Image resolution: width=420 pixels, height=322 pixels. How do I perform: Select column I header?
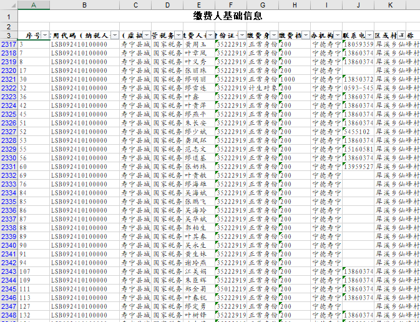(x=326, y=5)
